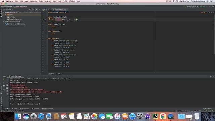Click the Python interpreter in status bar
215x121 pixels.
coord(203,111)
